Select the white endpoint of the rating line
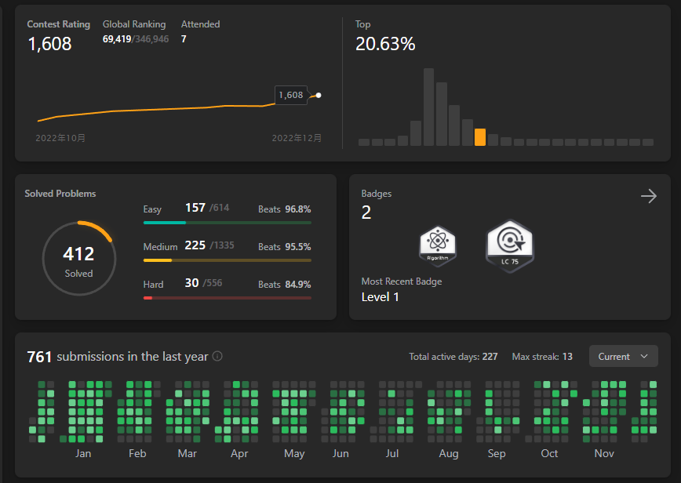This screenshot has height=483, width=681. coord(319,95)
